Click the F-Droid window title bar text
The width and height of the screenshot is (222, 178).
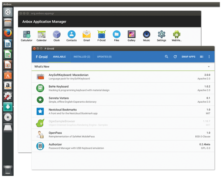[49, 49]
